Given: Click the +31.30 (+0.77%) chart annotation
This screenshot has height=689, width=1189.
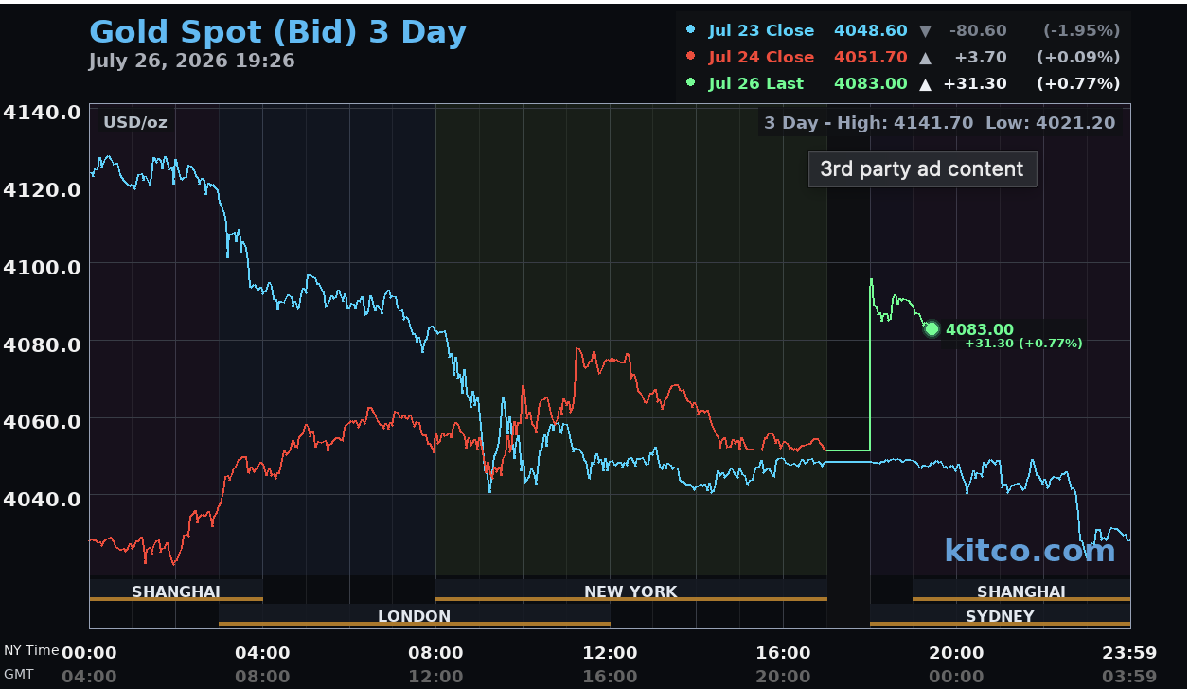Looking at the screenshot, I should click(x=1023, y=344).
